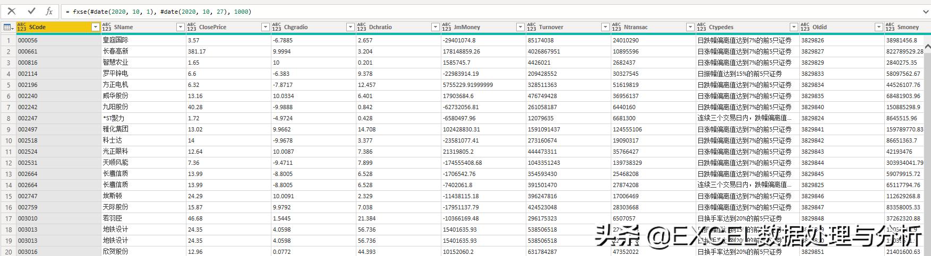Change data type icon of SCode column
This screenshot has height=256, width=931.
pos(22,27)
